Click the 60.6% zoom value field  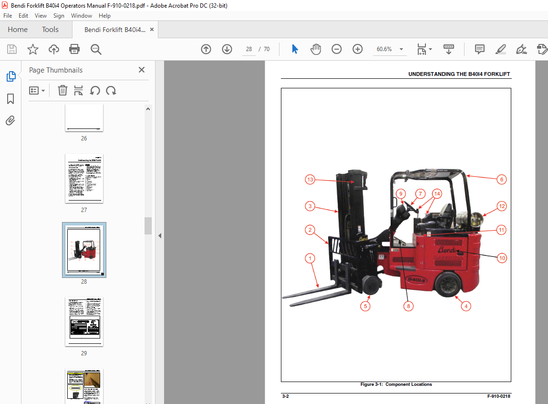pyautogui.click(x=384, y=49)
